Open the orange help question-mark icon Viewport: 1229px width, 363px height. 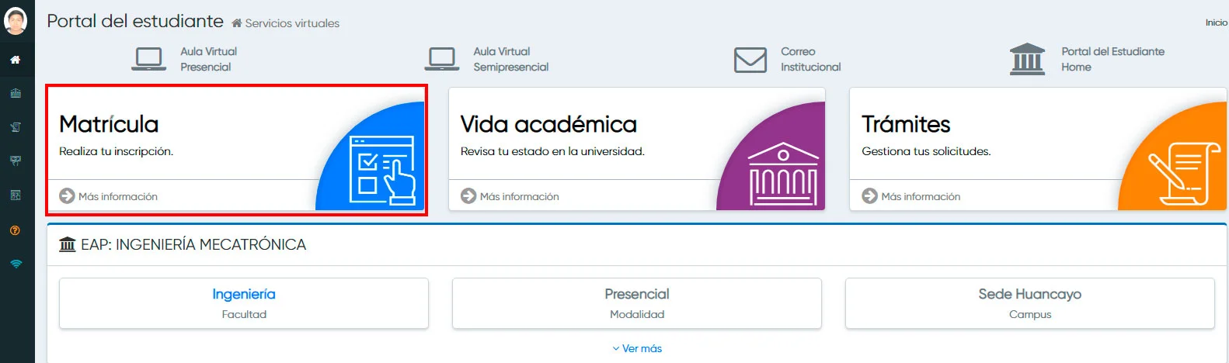click(16, 230)
